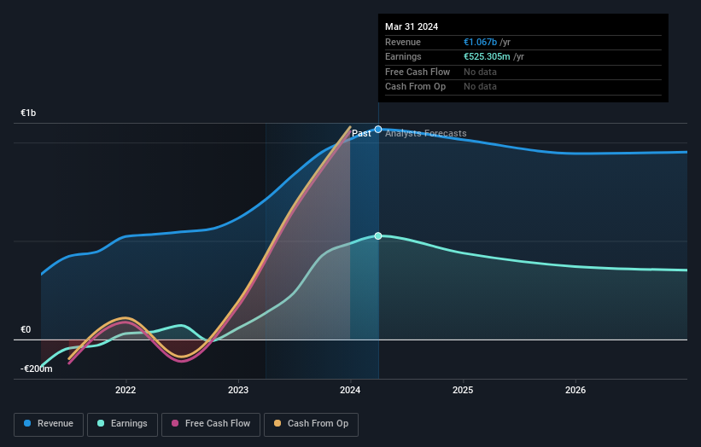
Task: Click the 'Free Cash Flow' row label in tooltip
Action: click(418, 72)
